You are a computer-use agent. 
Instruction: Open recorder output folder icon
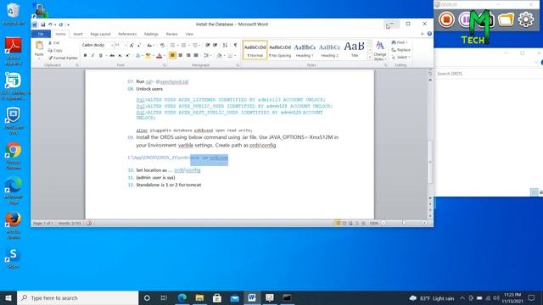506,19
